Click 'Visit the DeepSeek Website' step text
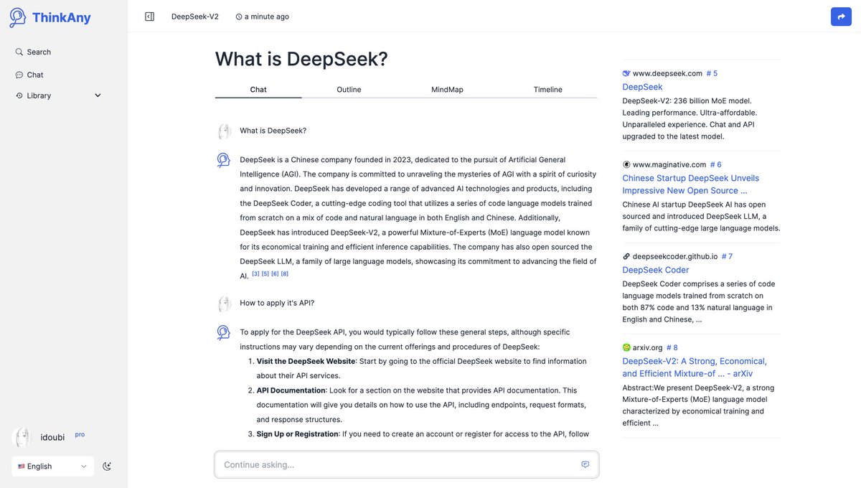Screen dimensions: 861x488 [306, 361]
